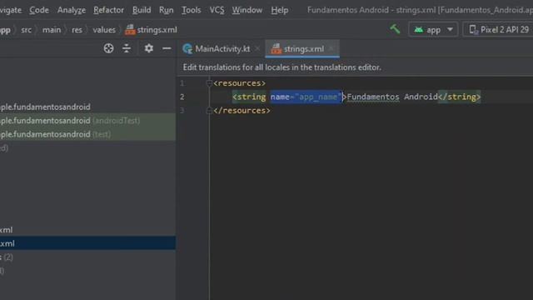
Task: Select the fundamentosandroid (test) package
Action: [87, 134]
